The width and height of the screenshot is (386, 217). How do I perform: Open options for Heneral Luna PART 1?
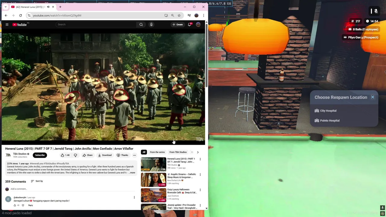200,159
